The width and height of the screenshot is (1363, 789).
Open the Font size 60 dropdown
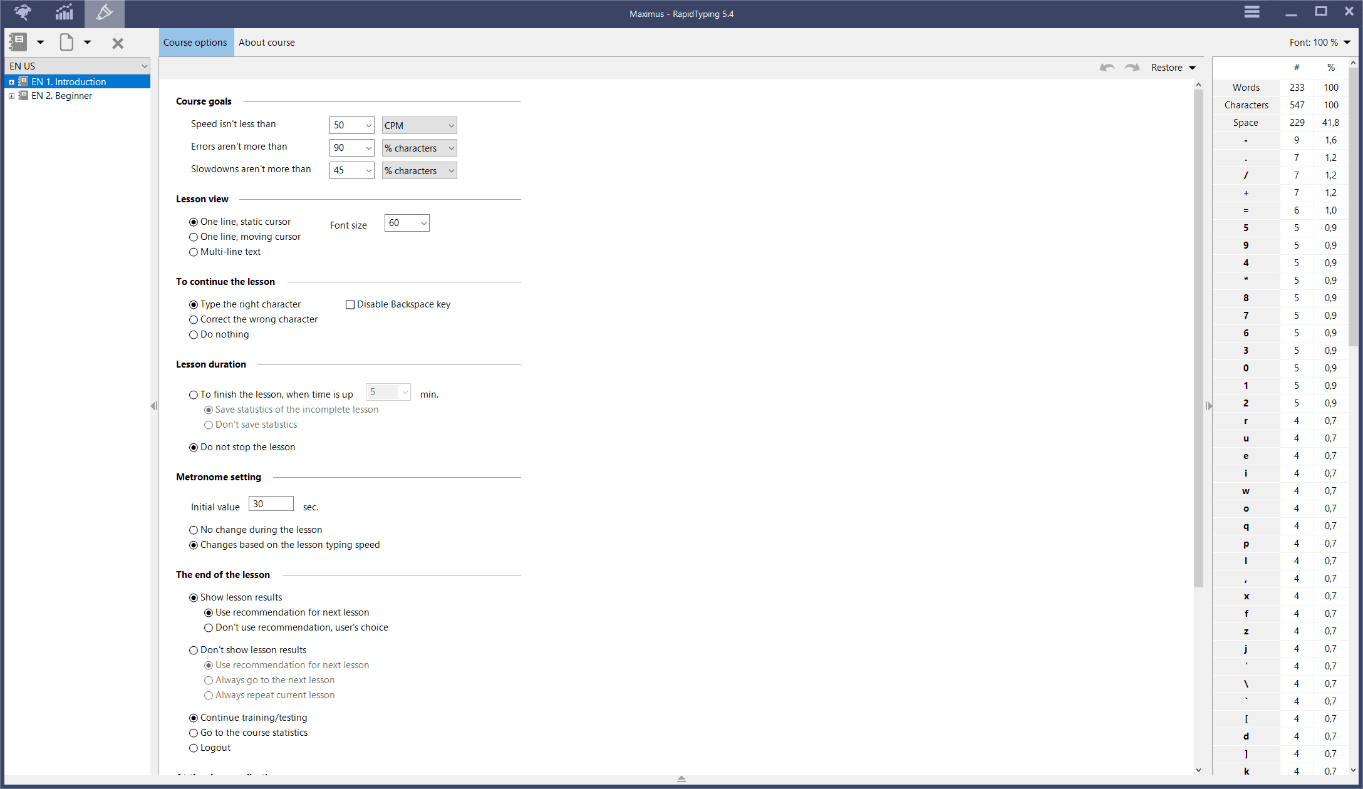(x=407, y=223)
